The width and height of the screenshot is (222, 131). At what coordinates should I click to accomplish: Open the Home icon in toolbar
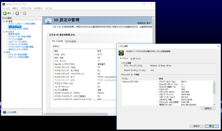tap(24, 13)
